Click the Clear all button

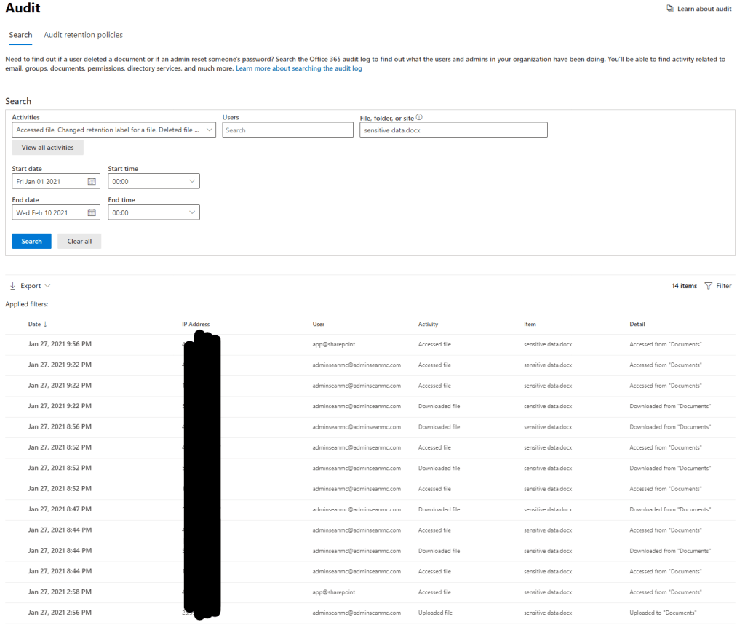pyautogui.click(x=79, y=241)
